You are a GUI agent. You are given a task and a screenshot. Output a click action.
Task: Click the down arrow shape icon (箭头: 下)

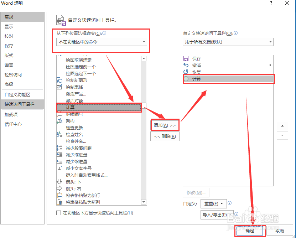[x=59, y=182]
